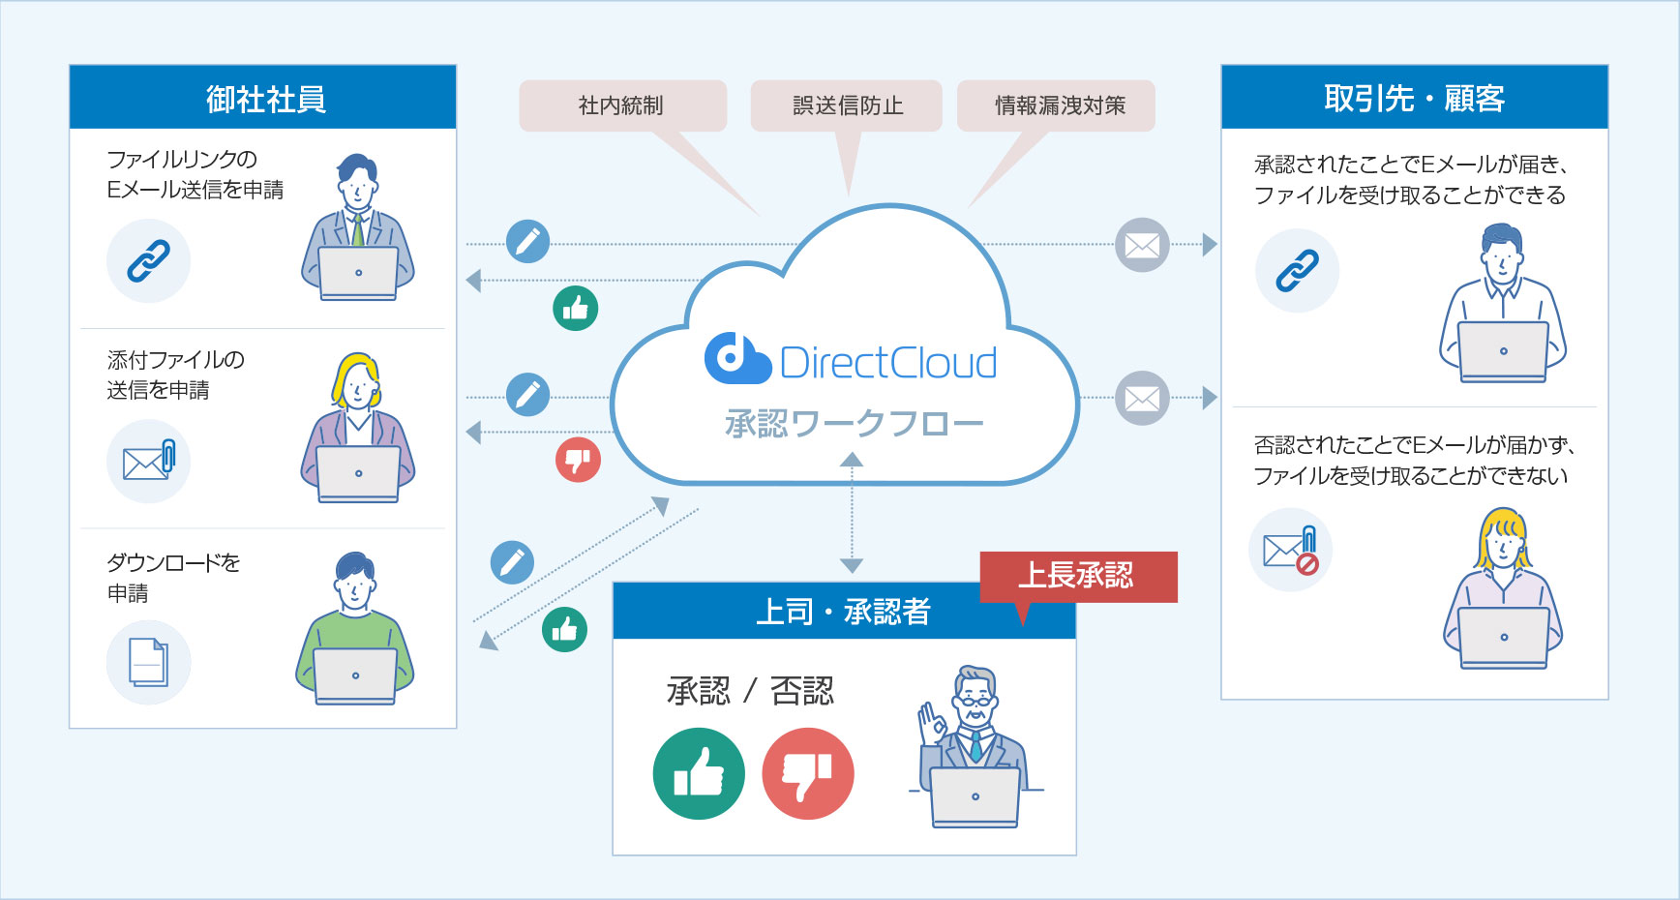Click the ダウンロードを申請 text
This screenshot has height=900, width=1680.
click(x=172, y=578)
